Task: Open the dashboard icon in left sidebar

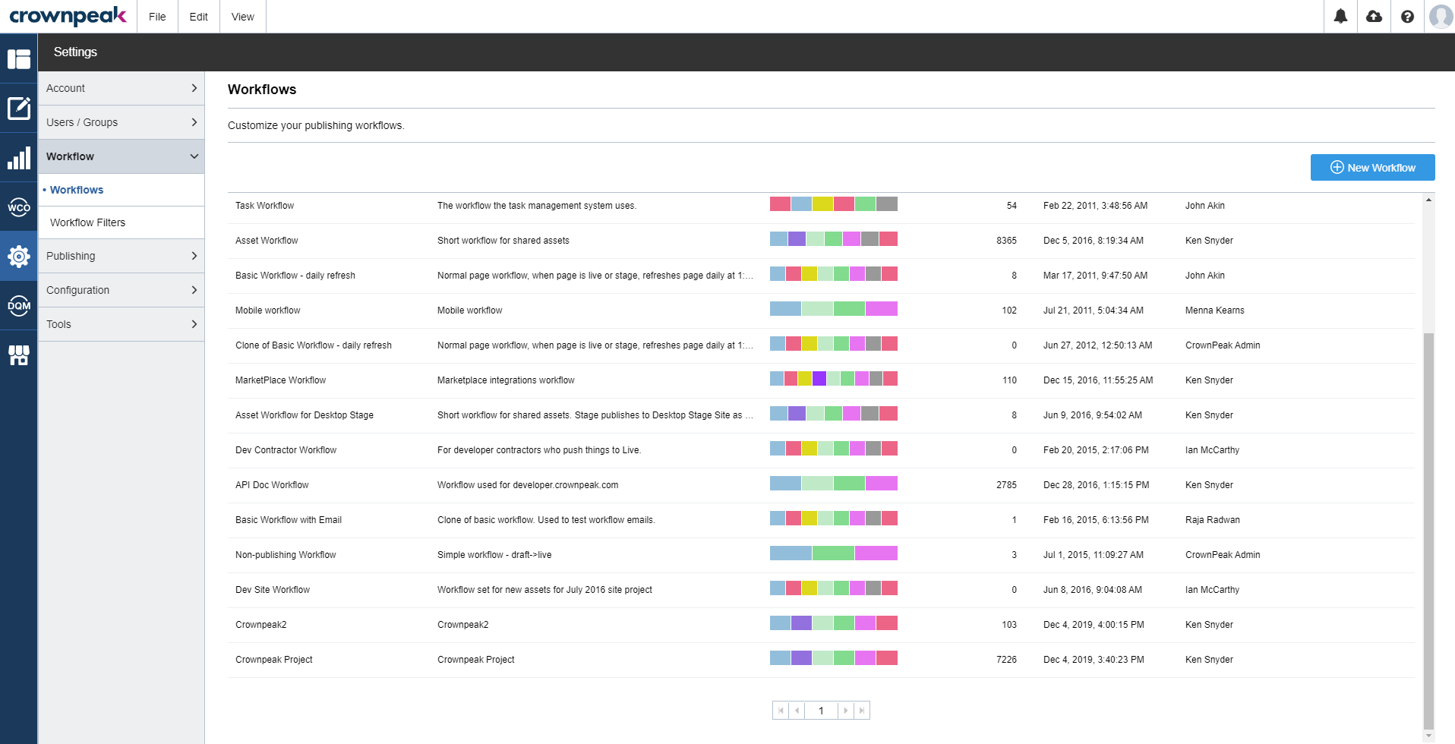Action: click(x=19, y=58)
